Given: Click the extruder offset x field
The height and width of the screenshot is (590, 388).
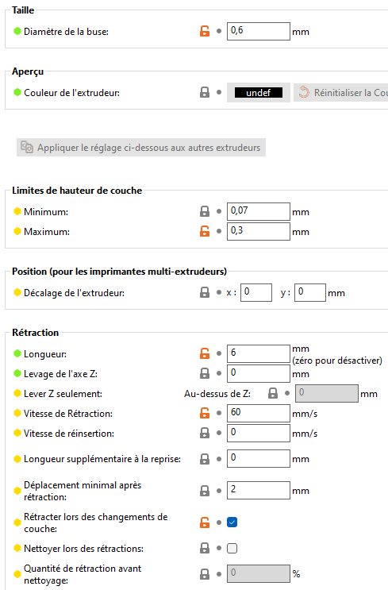Looking at the screenshot, I should click(256, 292).
